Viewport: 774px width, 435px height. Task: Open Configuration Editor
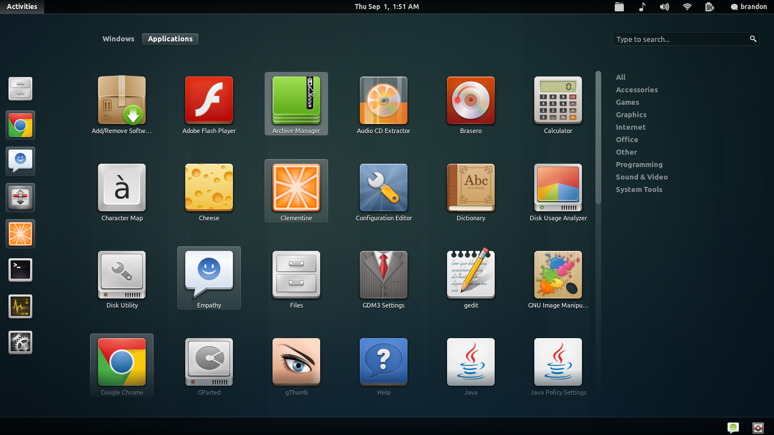[384, 192]
